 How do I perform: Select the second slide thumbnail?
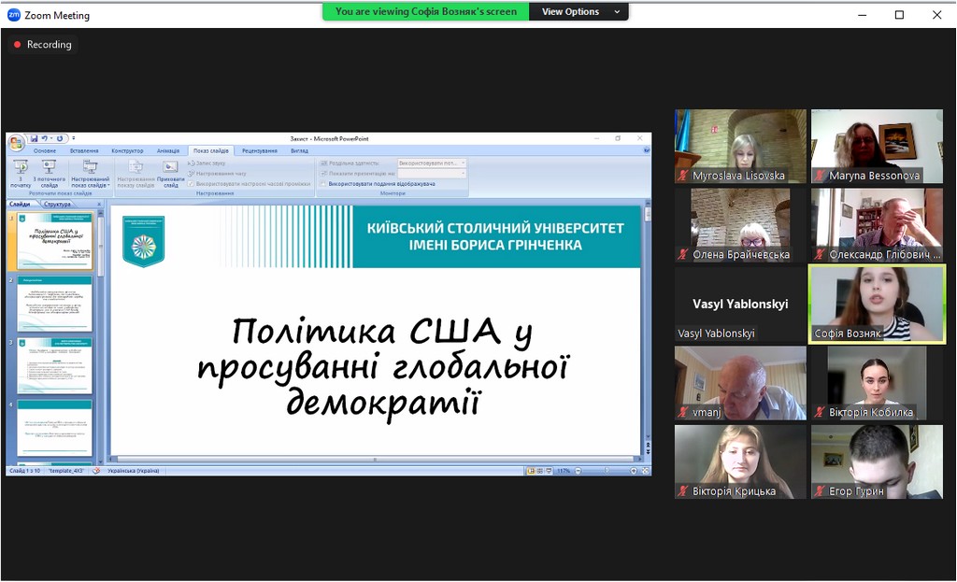[55, 305]
